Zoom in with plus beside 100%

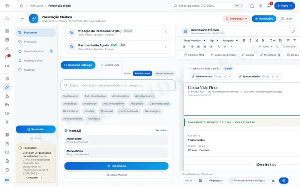click(x=271, y=46)
